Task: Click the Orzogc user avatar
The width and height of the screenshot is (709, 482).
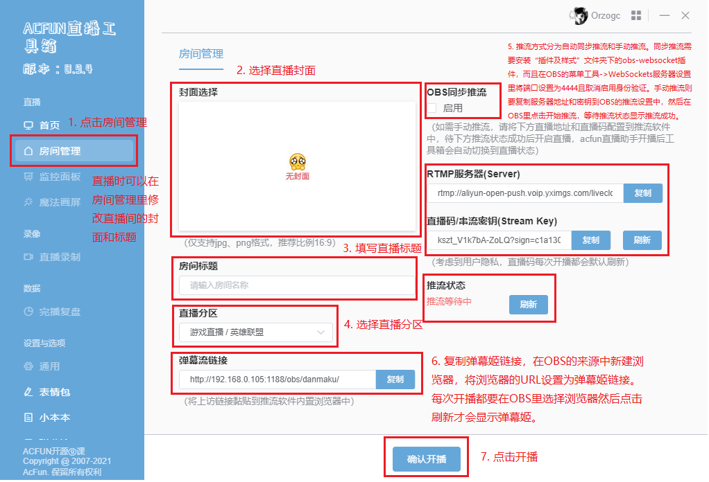Action: point(579,16)
